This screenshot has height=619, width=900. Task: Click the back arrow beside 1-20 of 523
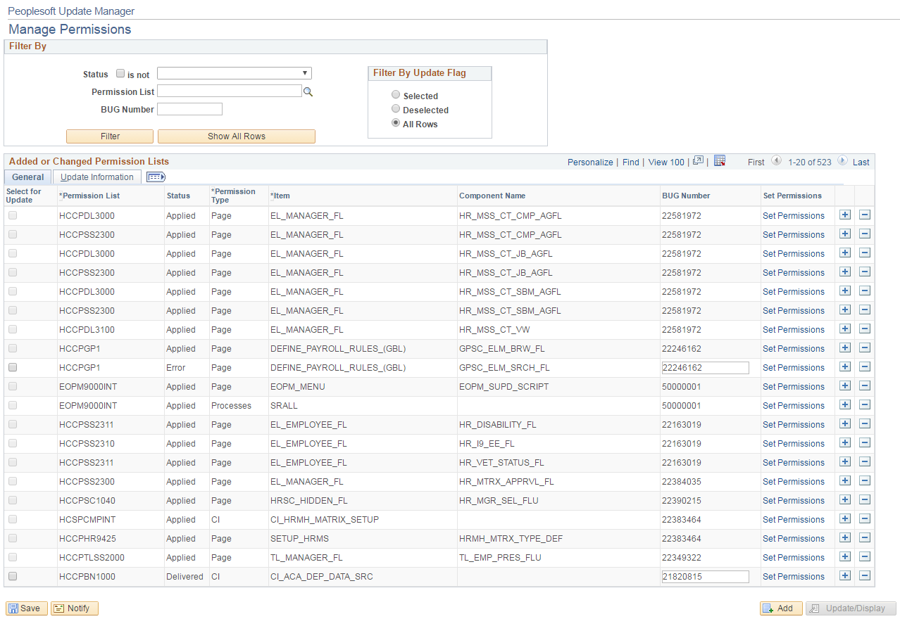[776, 161]
